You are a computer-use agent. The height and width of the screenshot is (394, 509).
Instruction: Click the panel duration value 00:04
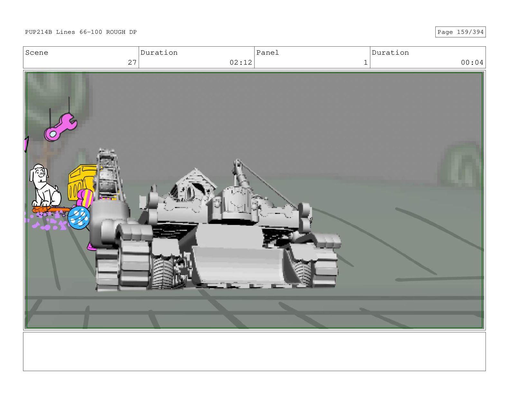tap(472, 62)
